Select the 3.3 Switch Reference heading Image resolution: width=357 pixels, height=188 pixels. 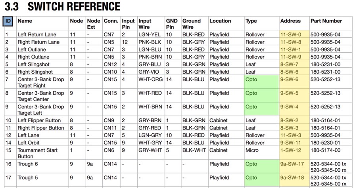[x=62, y=7]
